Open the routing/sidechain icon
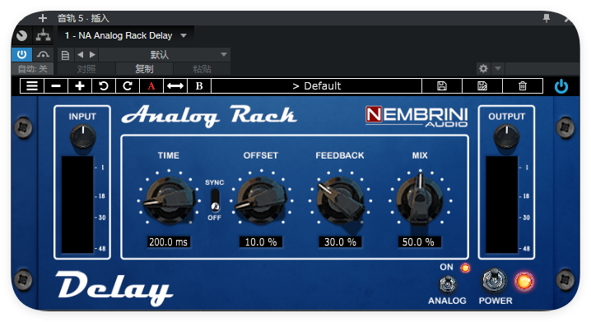This screenshot has height=322, width=591. (44, 35)
